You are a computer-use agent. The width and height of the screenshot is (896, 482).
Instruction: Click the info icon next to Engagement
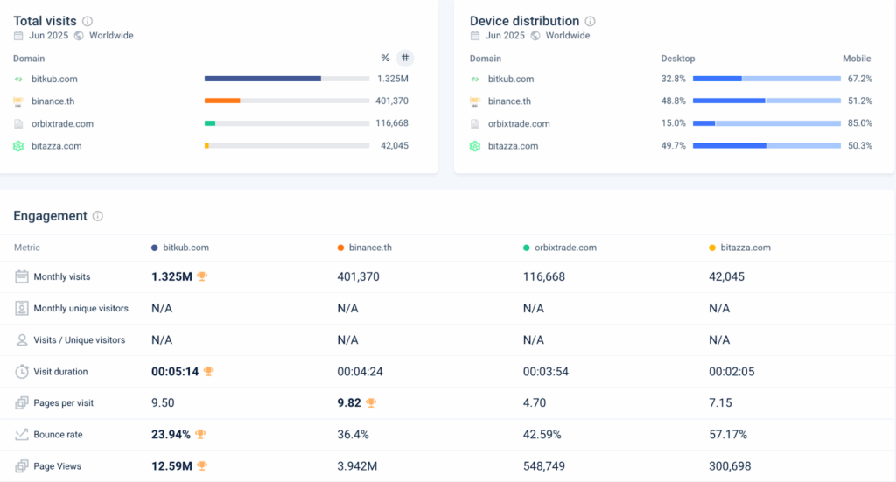click(x=98, y=216)
